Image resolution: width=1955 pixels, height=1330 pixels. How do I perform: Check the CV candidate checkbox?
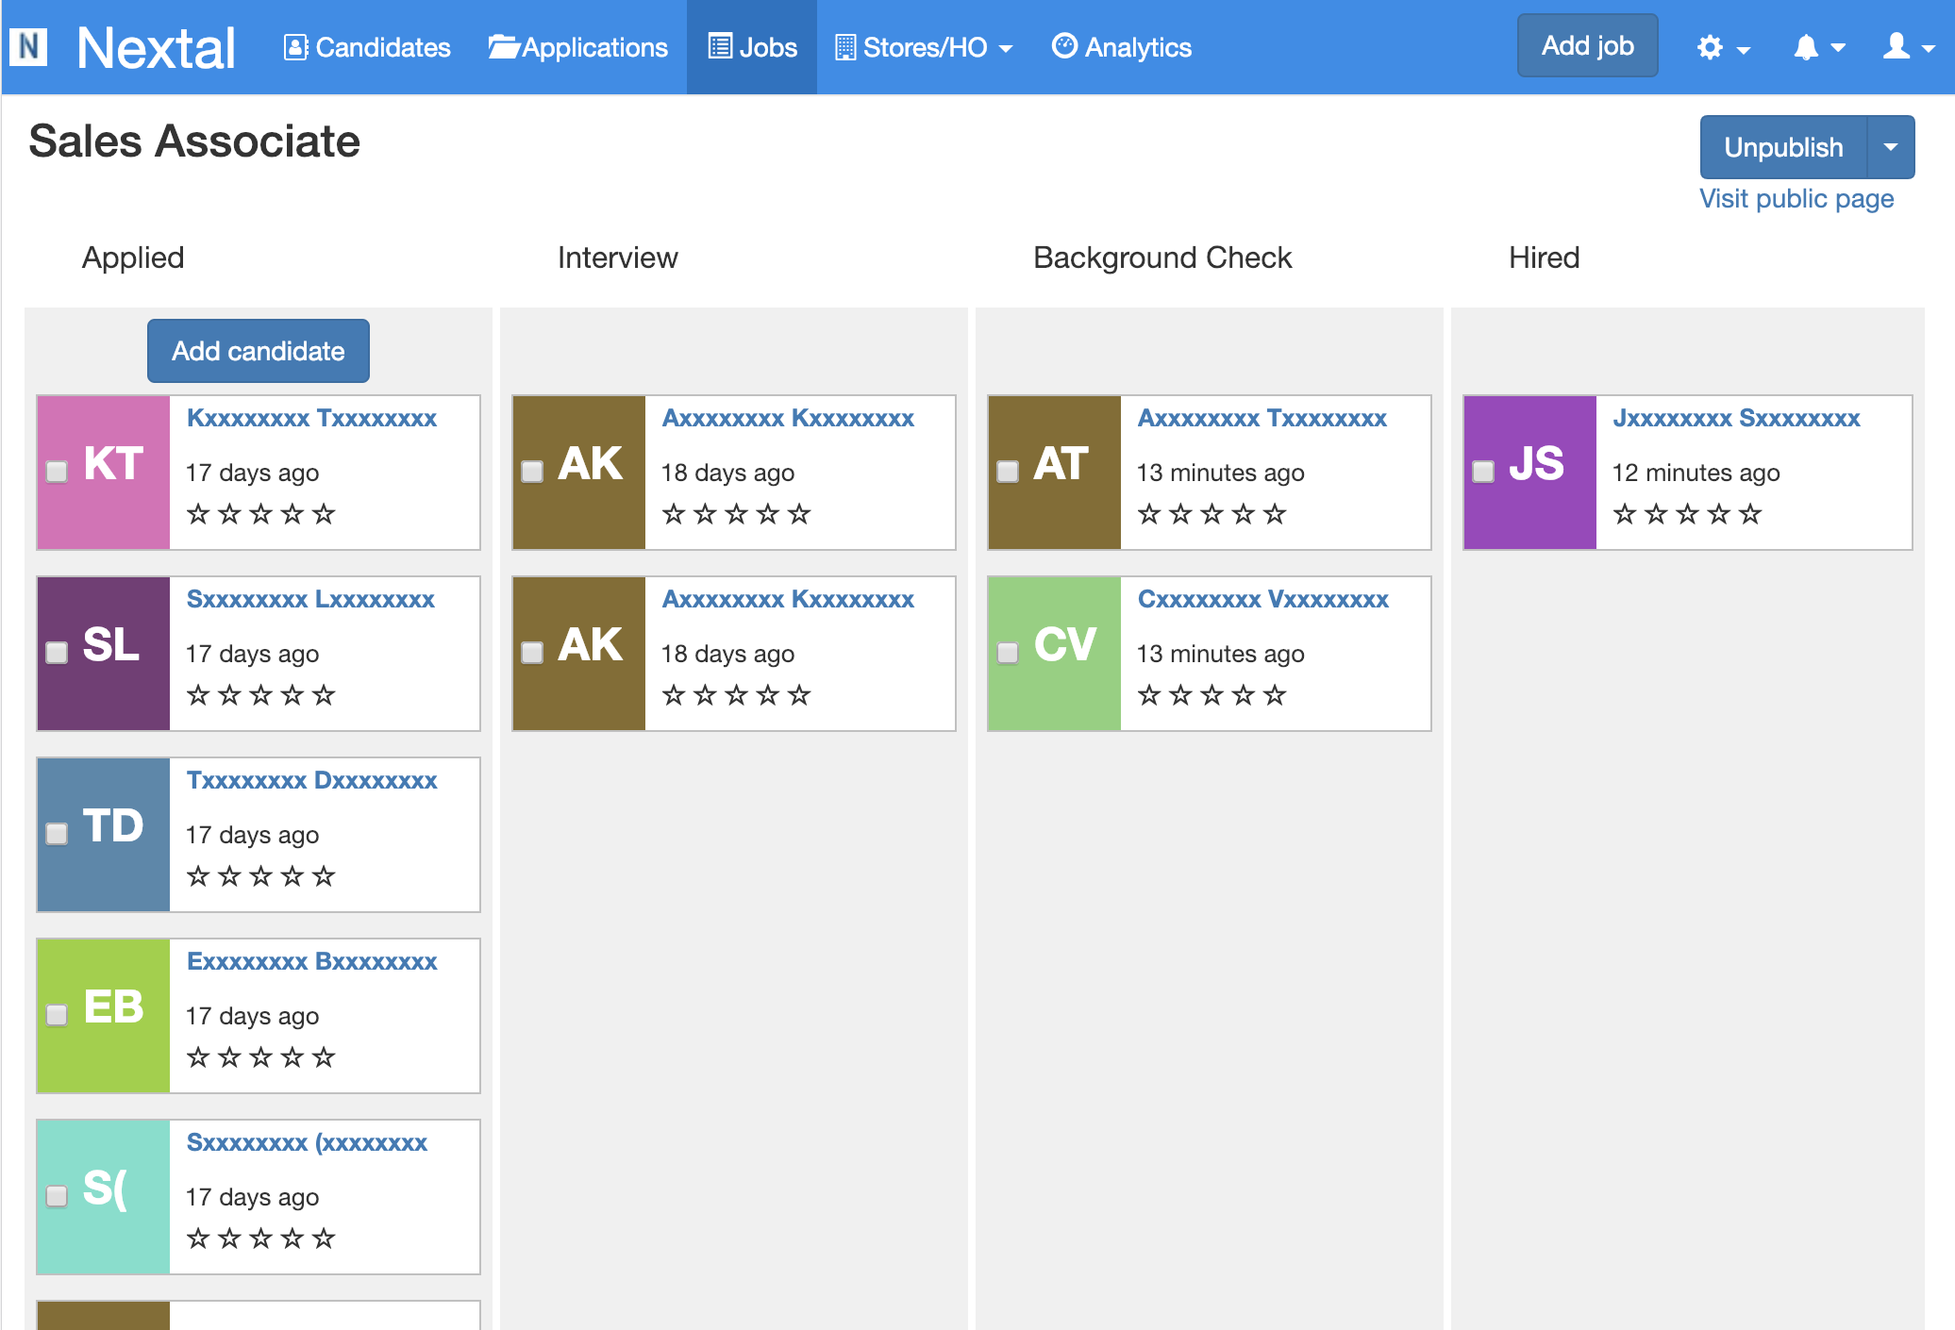1008,653
